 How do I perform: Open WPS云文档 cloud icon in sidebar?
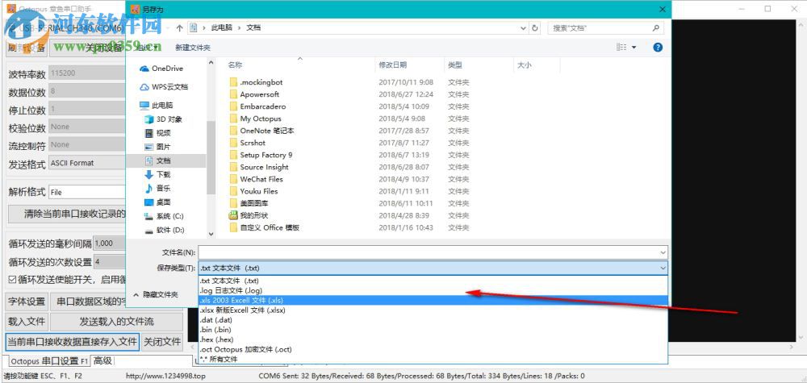click(144, 87)
